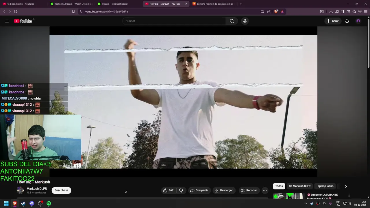Switch to 'Escucha regeton' tab
Viewport: 370px width, 208px height.
pyautogui.click(x=213, y=4)
